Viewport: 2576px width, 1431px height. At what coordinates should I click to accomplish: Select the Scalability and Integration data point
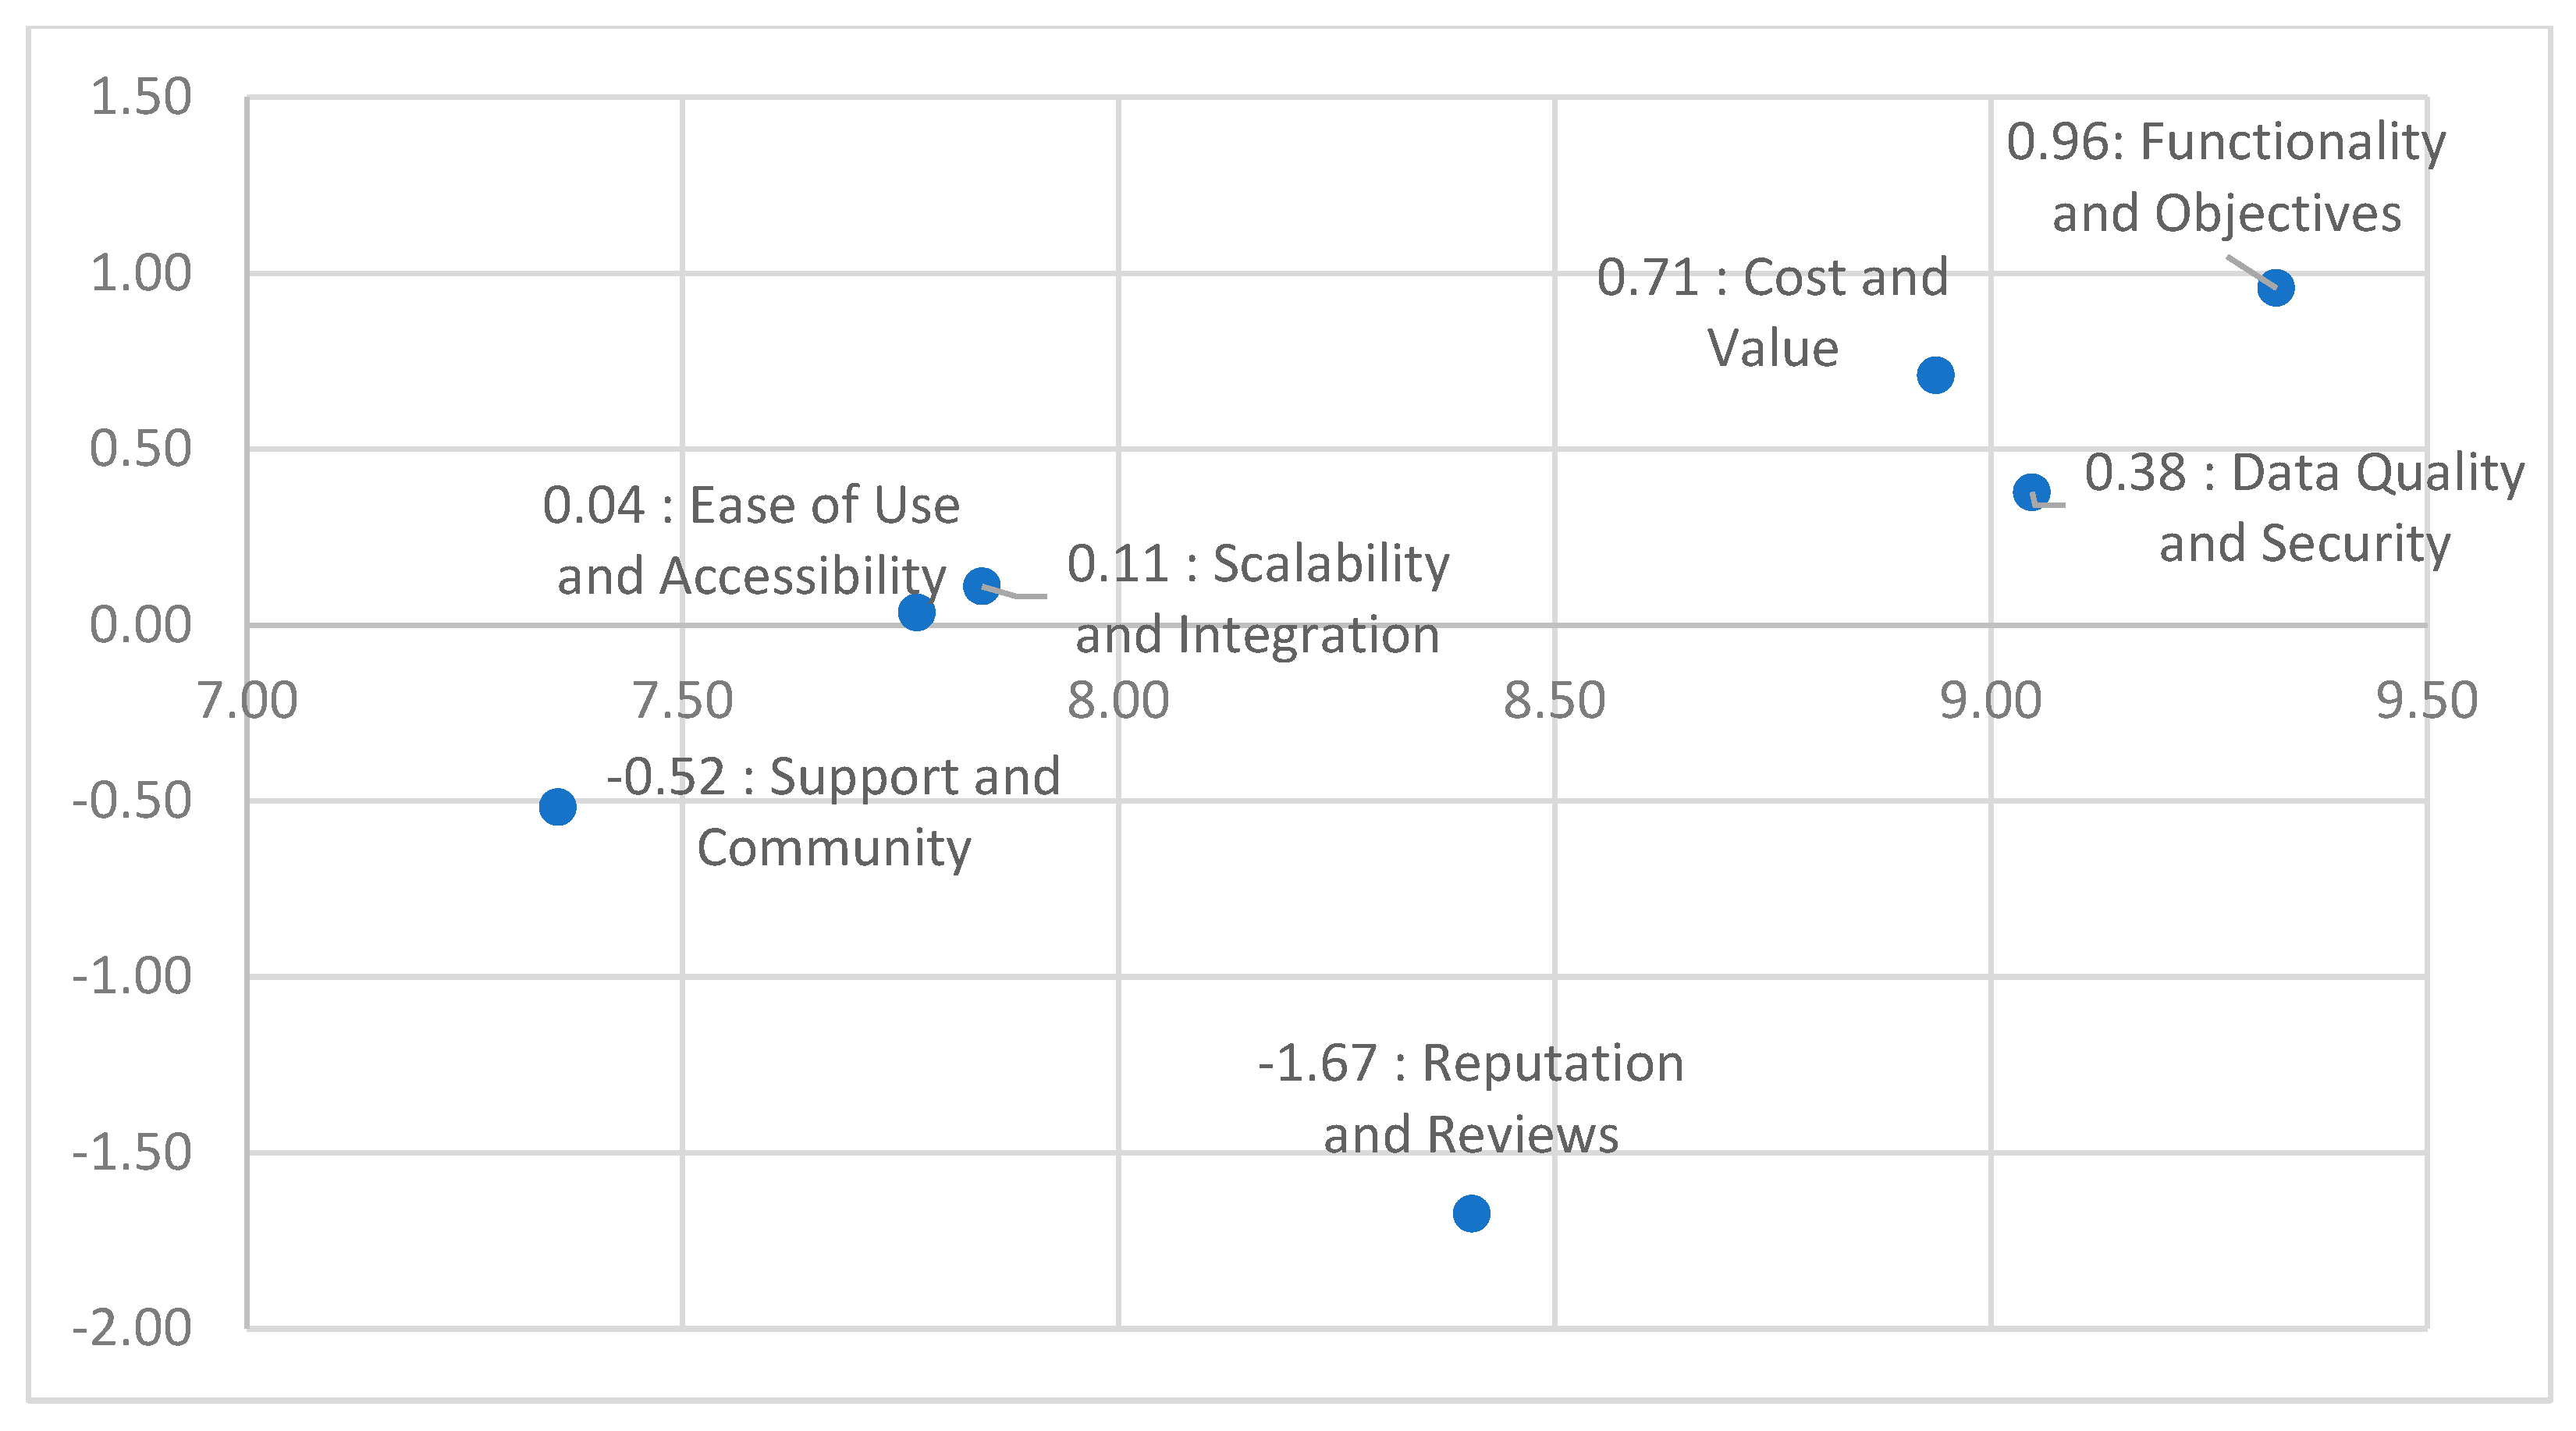tap(981, 585)
